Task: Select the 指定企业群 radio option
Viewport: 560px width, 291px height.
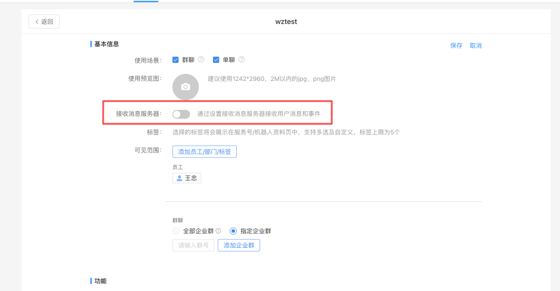Action: click(233, 231)
